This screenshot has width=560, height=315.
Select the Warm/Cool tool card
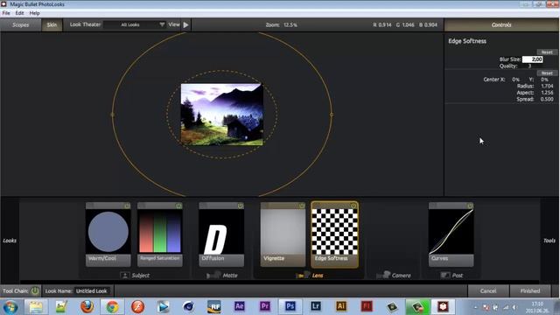point(108,234)
